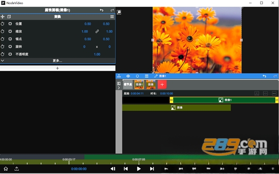Image resolution: width=279 pixels, height=174 pixels.
Task: Edit the 旋转 turns value 0
Action: [x=85, y=47]
